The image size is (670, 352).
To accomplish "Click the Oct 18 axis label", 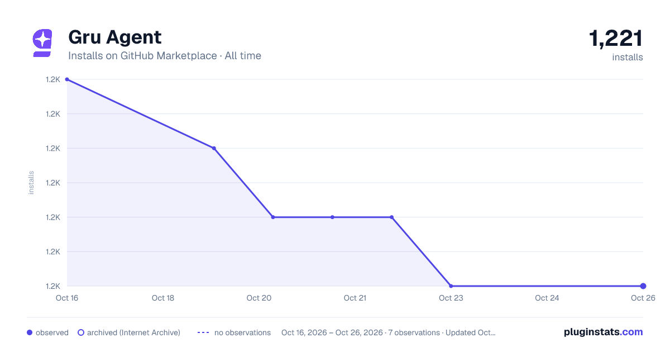I will coord(163,298).
